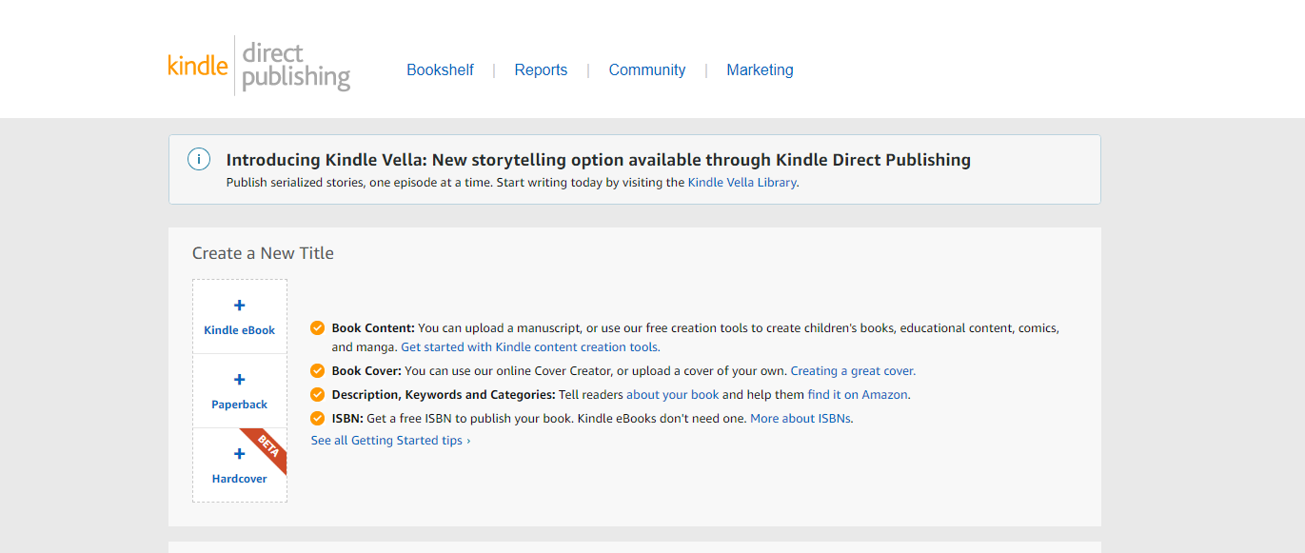Click 'More about ISBNs' link
The image size is (1305, 553).
click(801, 419)
